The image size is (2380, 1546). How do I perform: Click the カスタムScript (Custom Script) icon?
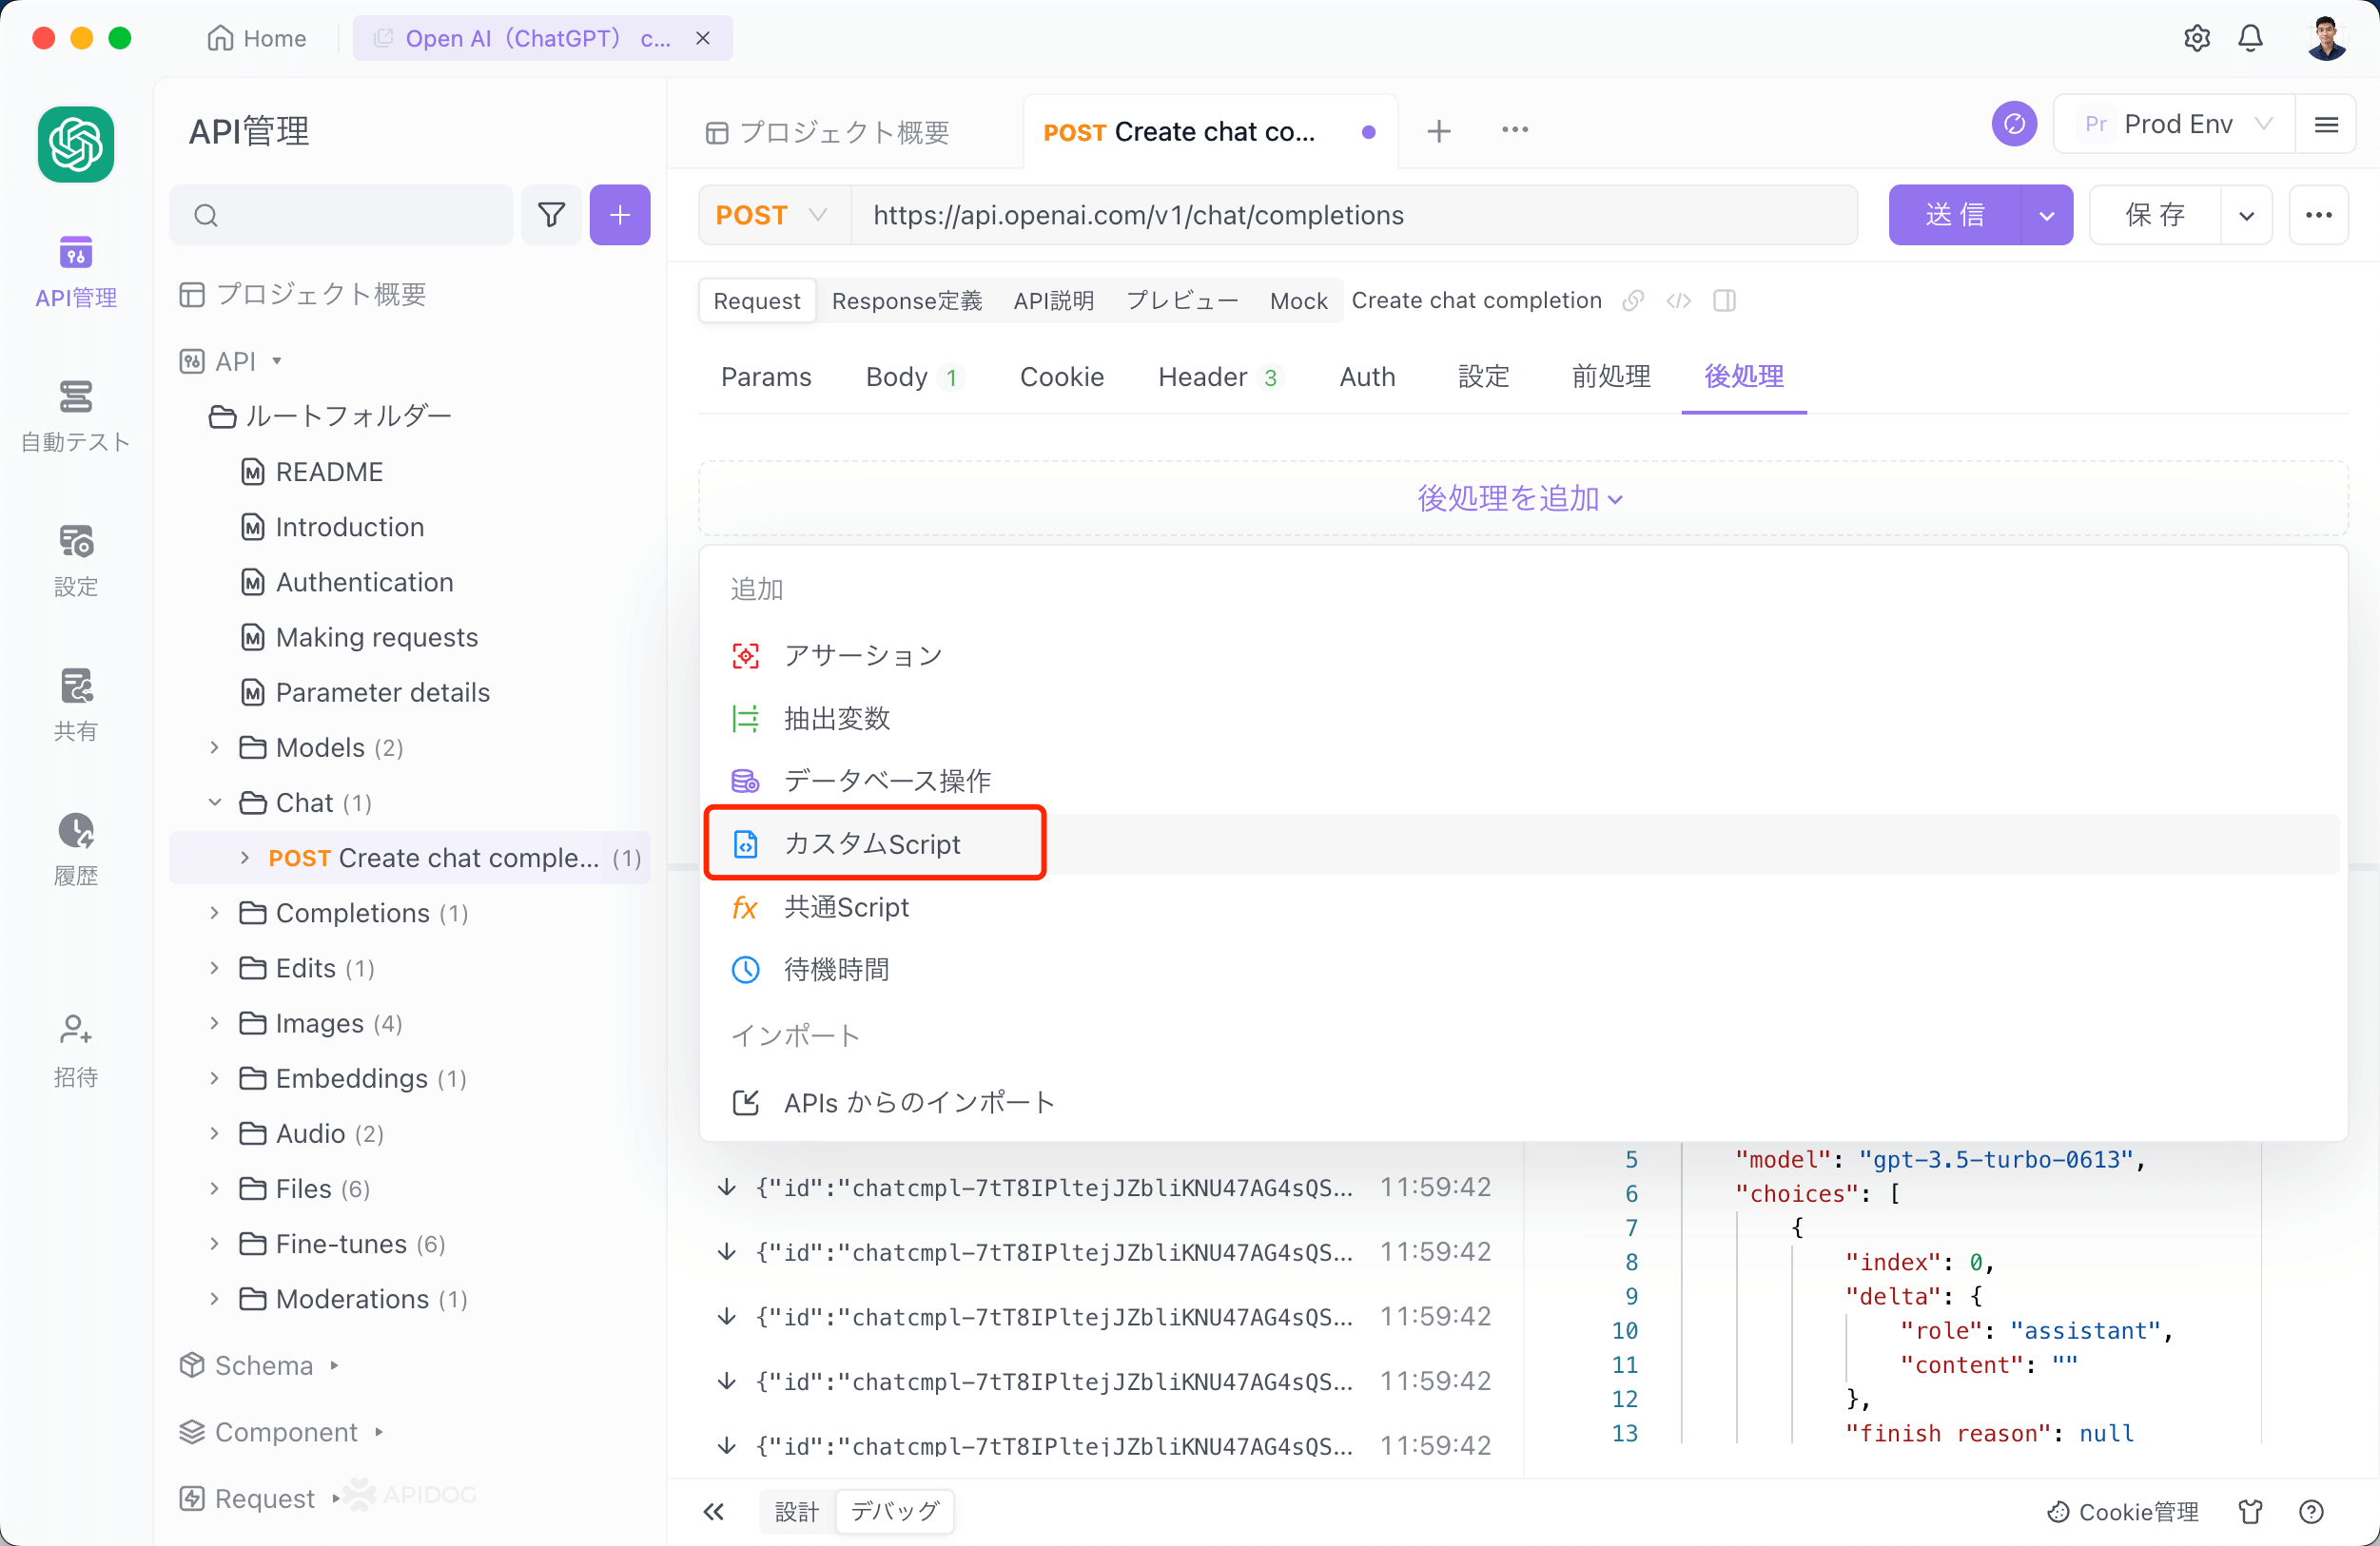click(x=744, y=844)
